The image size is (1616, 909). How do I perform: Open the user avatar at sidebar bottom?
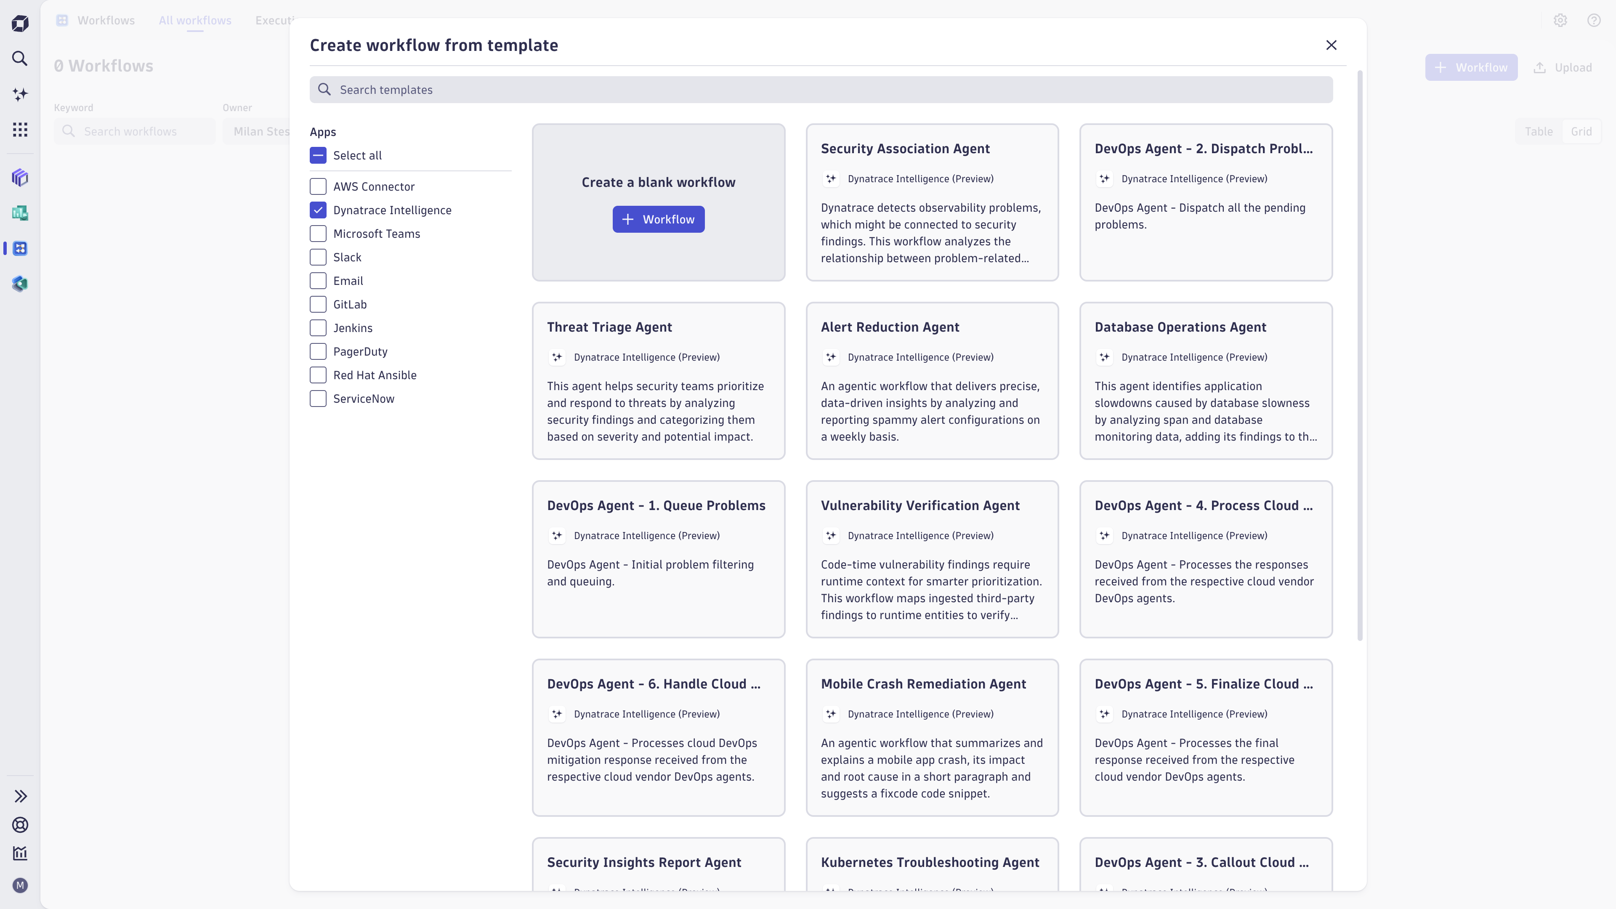click(21, 886)
